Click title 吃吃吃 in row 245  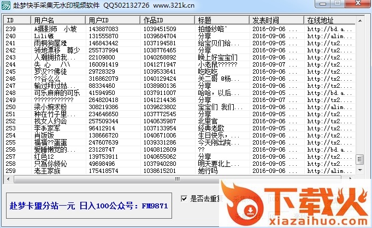pos(208,72)
